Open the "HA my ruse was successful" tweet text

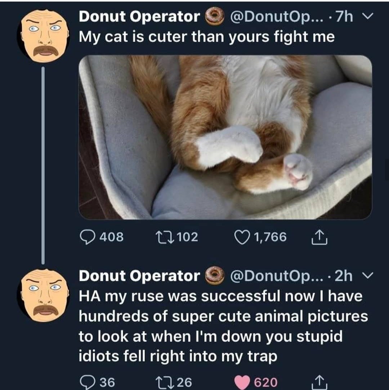[223, 326]
